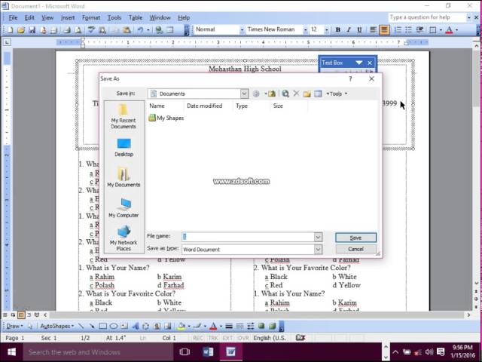Screen dimensions: 482x362
Task: Click the Italic formatting button
Action: click(349, 30)
